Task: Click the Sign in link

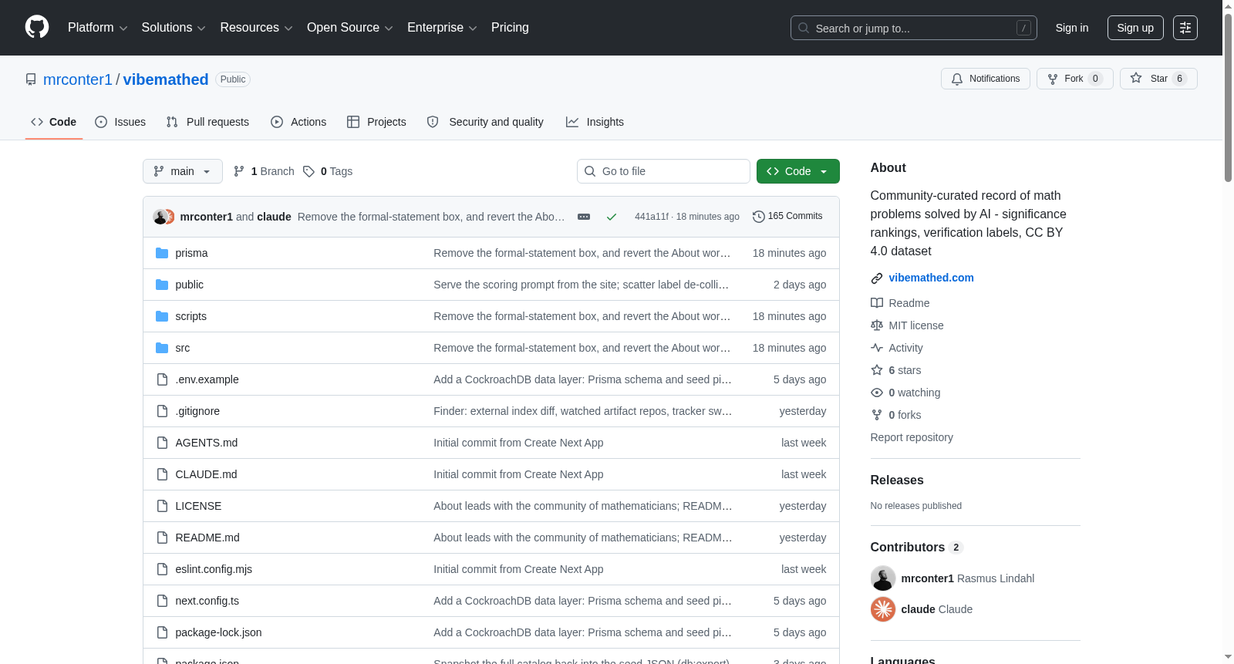Action: click(x=1072, y=28)
